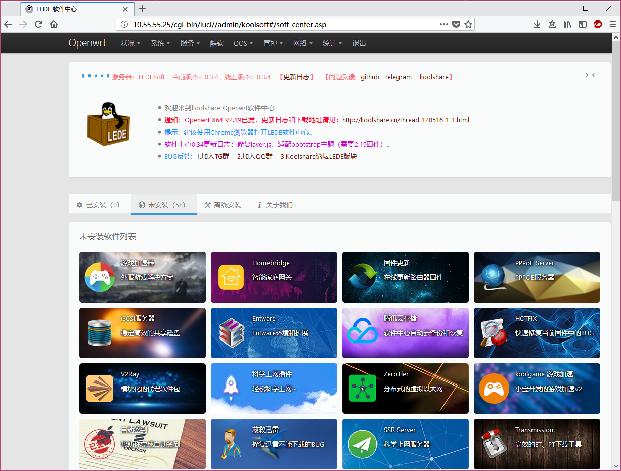Click the 2.加入QQ群 link
This screenshot has height=471, width=621.
255,156
